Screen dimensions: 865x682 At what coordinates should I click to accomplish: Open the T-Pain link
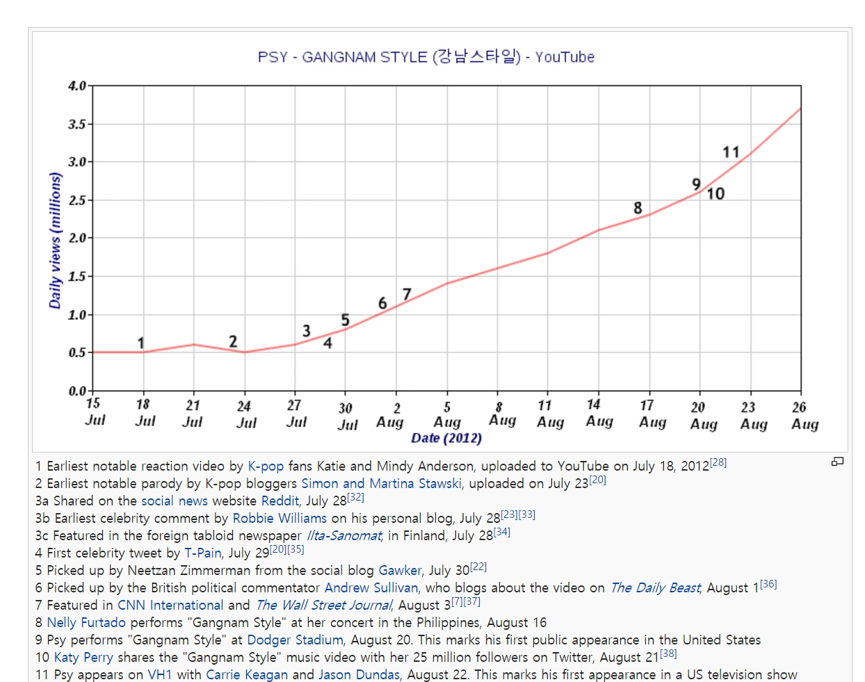202,553
